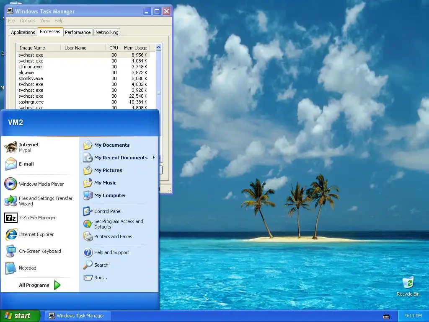Select the taskmgr.exe process row
Image resolution: width=429 pixels, height=322 pixels.
(83, 102)
